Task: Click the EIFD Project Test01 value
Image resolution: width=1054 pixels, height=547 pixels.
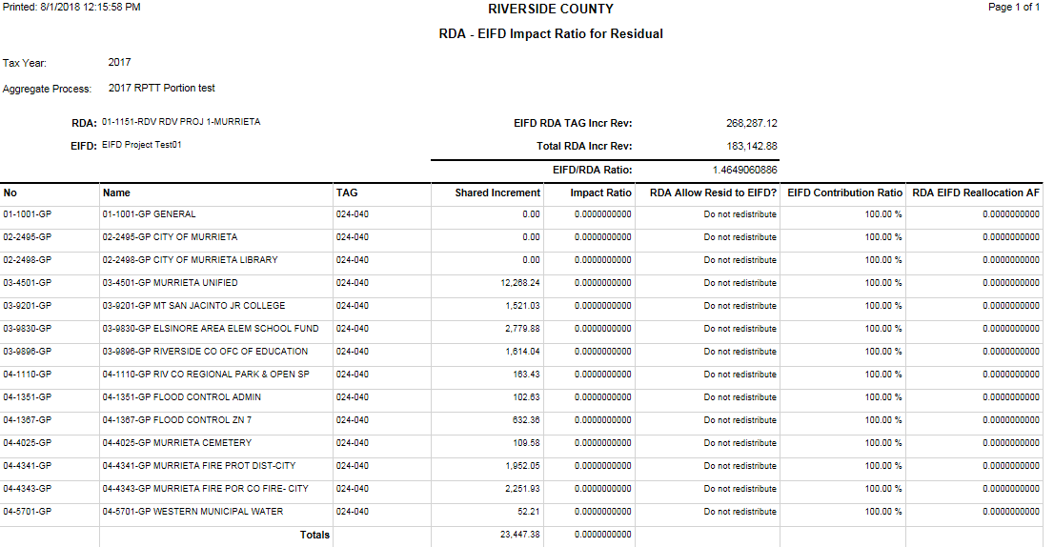Action: click(x=141, y=146)
